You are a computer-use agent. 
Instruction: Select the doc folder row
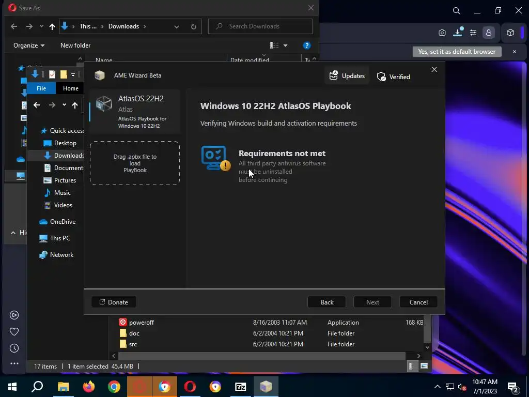[x=271, y=333]
